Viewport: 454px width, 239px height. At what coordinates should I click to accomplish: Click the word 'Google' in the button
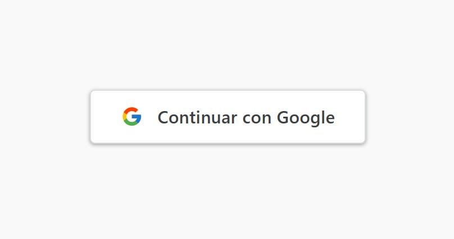click(306, 118)
